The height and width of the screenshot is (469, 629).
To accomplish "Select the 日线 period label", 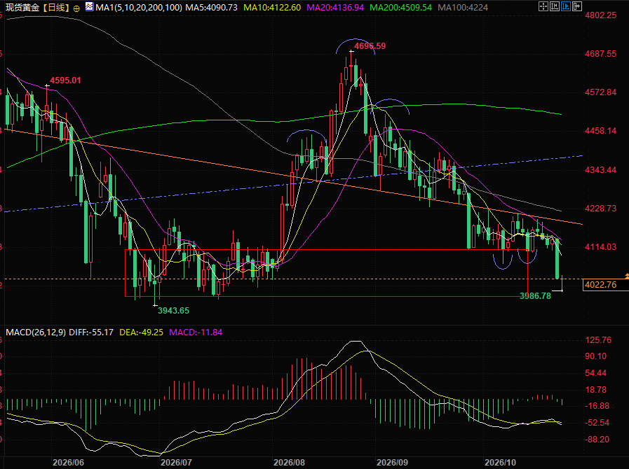I will tap(56, 8).
